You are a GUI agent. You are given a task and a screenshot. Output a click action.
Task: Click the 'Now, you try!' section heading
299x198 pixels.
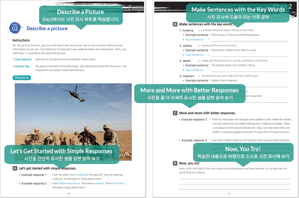189,163
